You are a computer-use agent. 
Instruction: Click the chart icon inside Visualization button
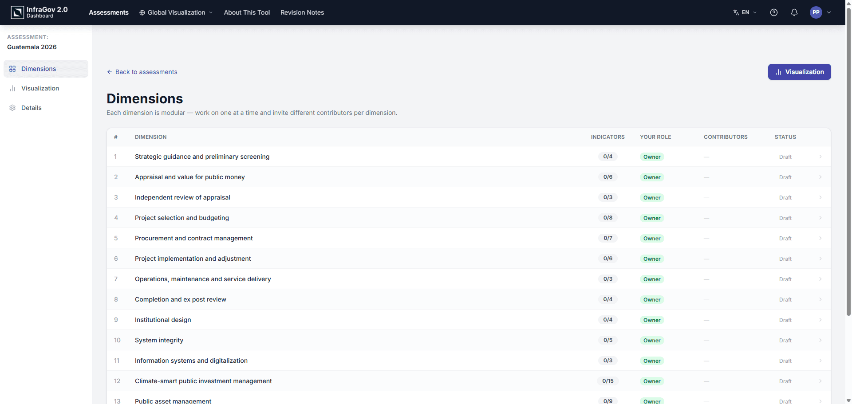click(778, 72)
